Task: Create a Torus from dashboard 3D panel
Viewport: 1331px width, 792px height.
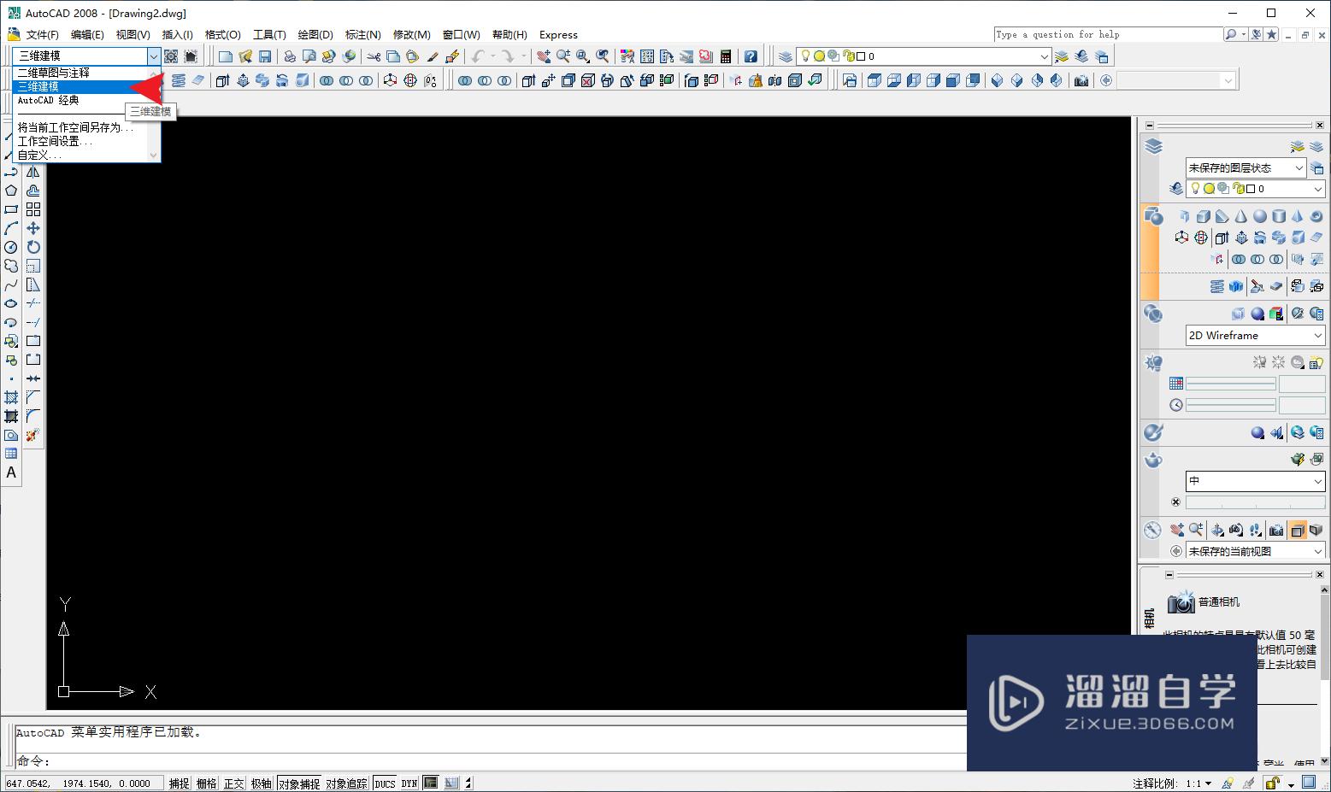Action: point(1316,216)
